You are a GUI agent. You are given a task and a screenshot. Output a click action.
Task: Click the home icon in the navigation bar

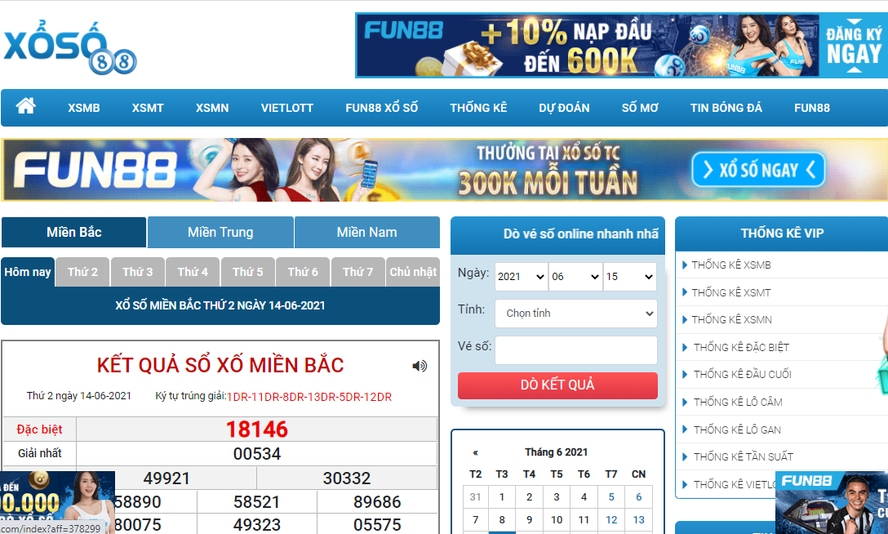coord(25,107)
